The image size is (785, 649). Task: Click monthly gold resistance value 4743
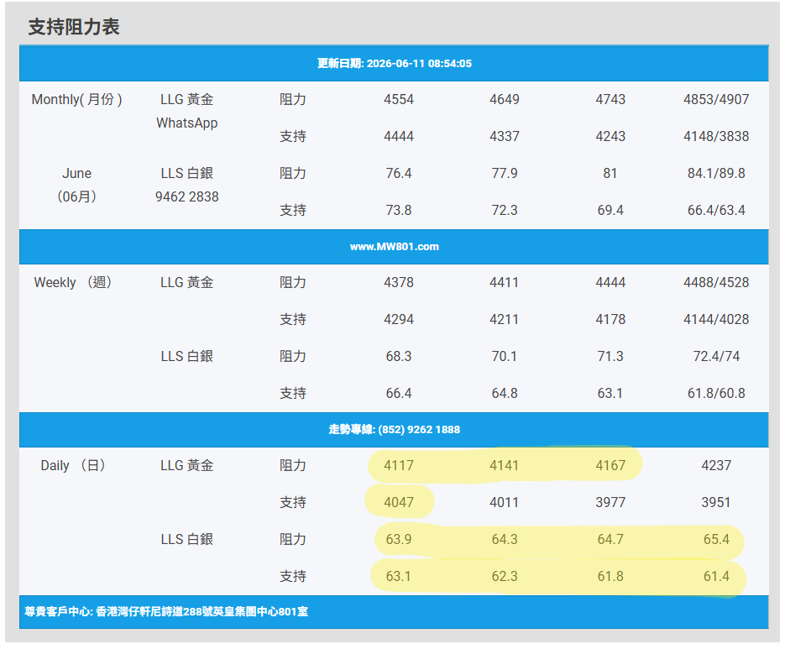point(610,100)
